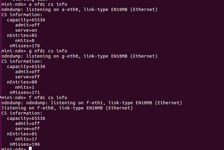This screenshot has height=150, width=224.
Task: Click 'listening on g-eth0' ndndump line
Action: pyautogui.click(x=79, y=56)
